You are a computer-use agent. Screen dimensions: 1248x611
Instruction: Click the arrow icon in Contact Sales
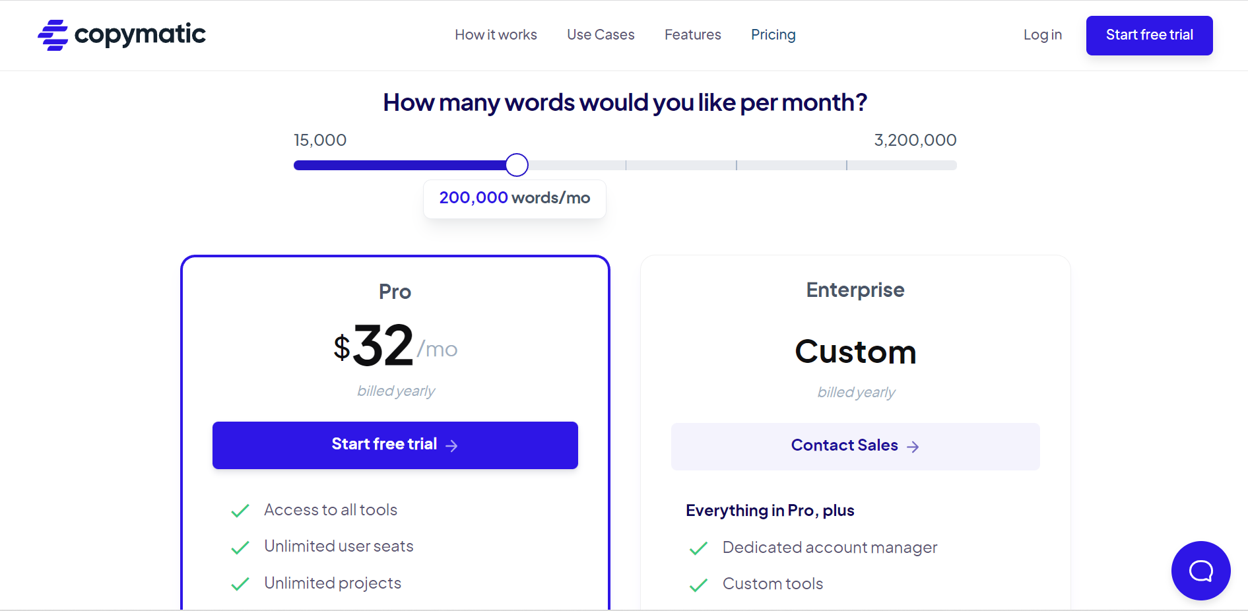coord(913,447)
